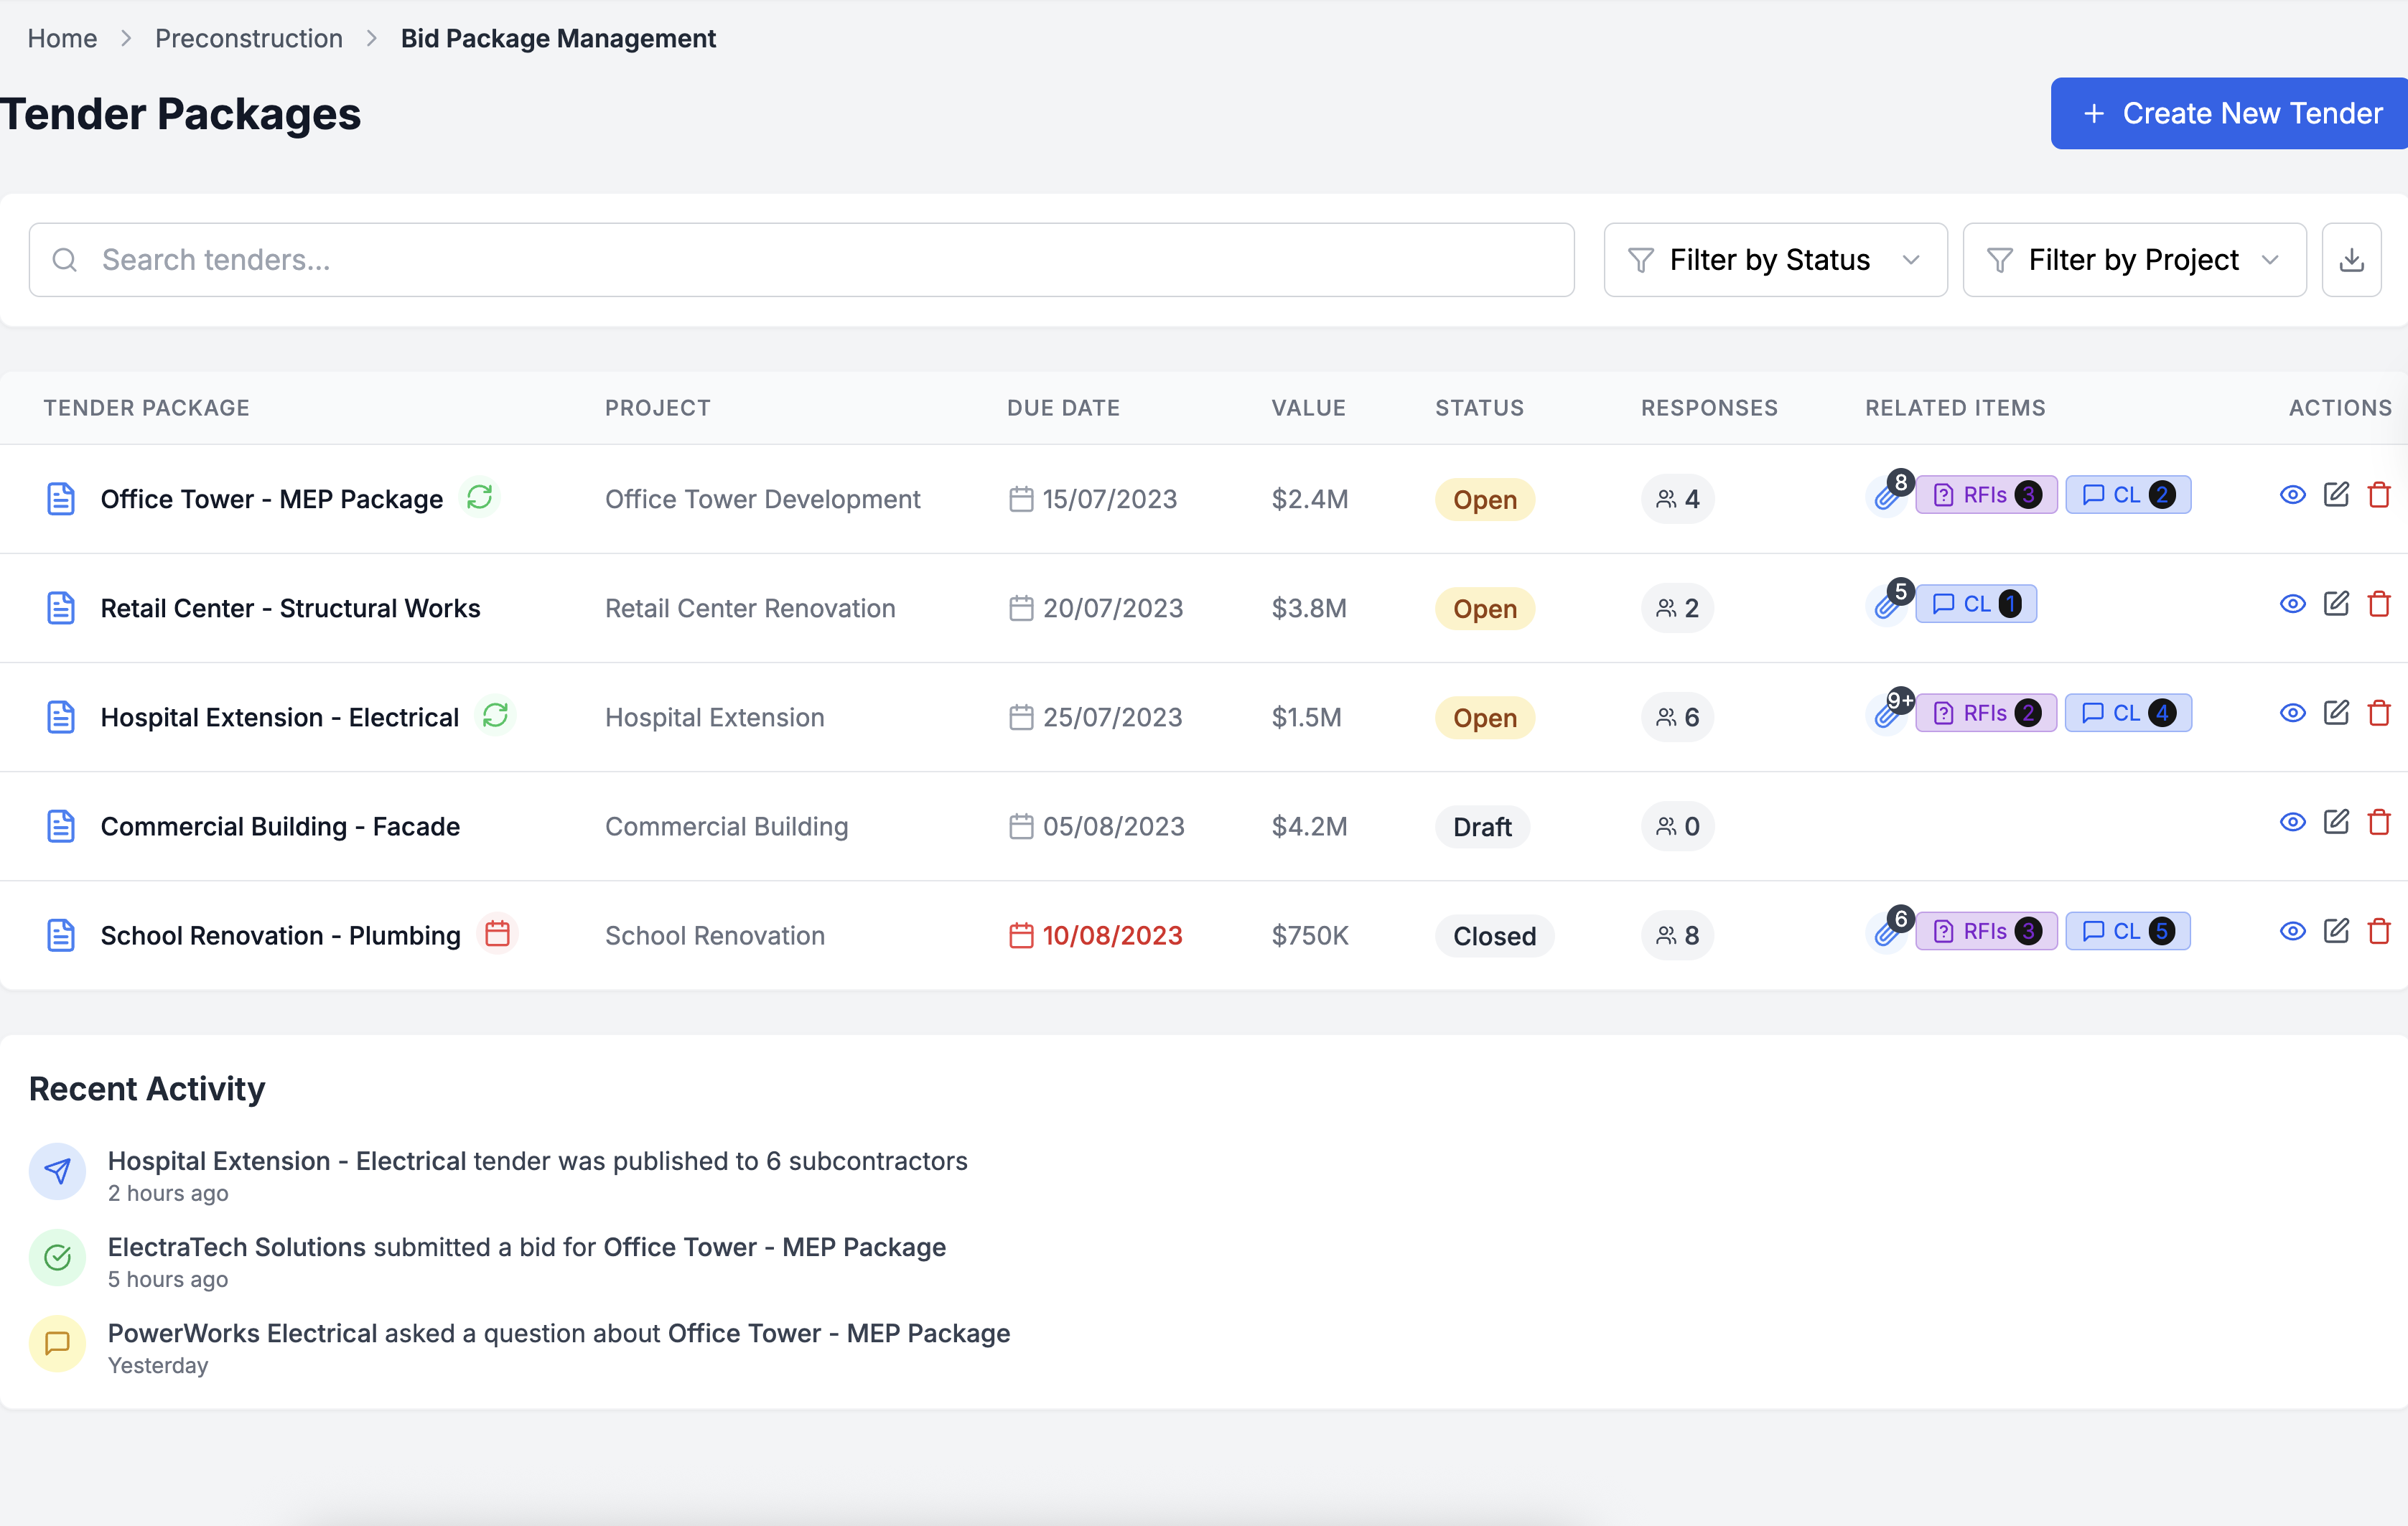Image resolution: width=2408 pixels, height=1526 pixels.
Task: Click Open status badge for Office Tower MEP
Action: [1485, 499]
